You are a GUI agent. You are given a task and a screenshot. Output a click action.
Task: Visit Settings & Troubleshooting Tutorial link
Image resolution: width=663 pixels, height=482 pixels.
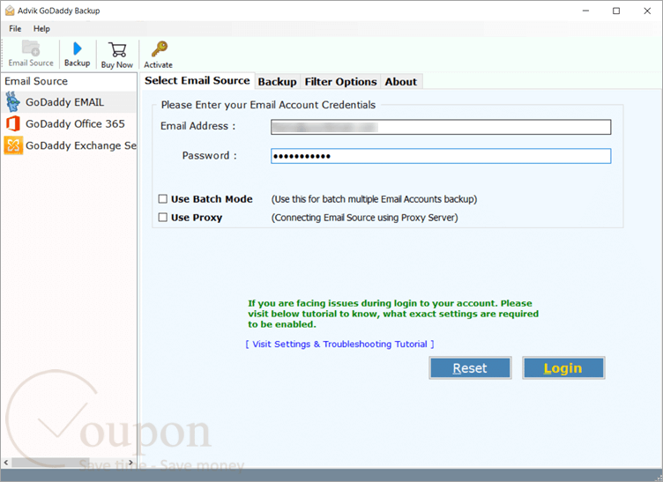pos(339,344)
